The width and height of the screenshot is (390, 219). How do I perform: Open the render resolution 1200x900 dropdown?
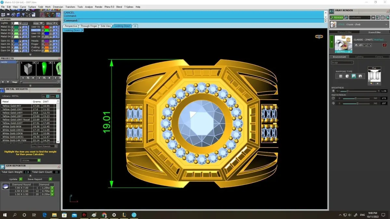point(359,18)
